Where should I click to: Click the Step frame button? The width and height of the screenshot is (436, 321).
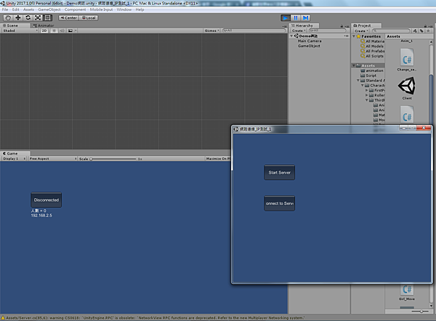click(306, 17)
